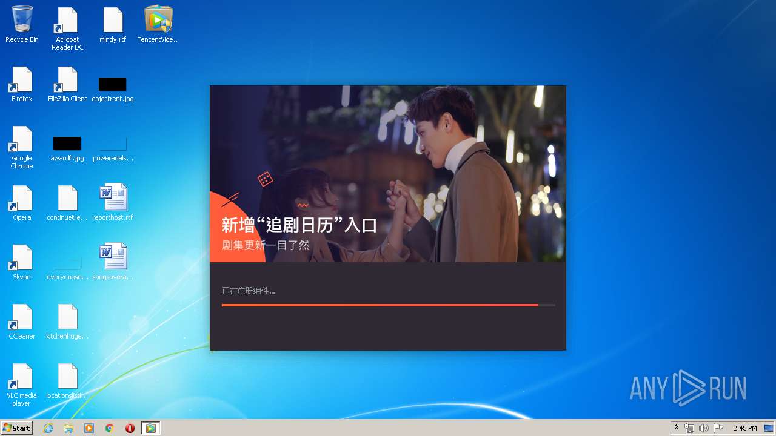
Task: Select the kitchenhuge file icon
Action: tap(67, 322)
